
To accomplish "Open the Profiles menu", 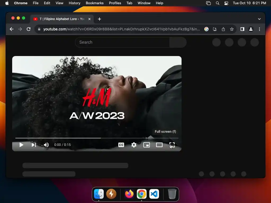I will click(115, 3).
